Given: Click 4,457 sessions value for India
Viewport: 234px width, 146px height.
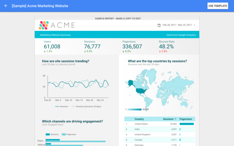Looking at the screenshot, I should tap(174, 129).
